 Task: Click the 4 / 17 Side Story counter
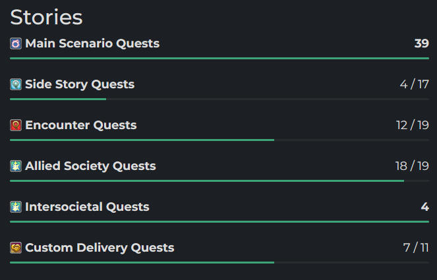pos(415,84)
